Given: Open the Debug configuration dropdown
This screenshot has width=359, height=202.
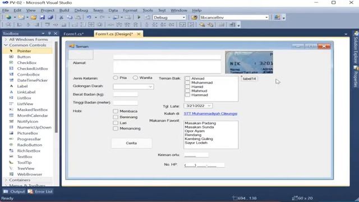Looking at the screenshot, I should click(x=183, y=17).
